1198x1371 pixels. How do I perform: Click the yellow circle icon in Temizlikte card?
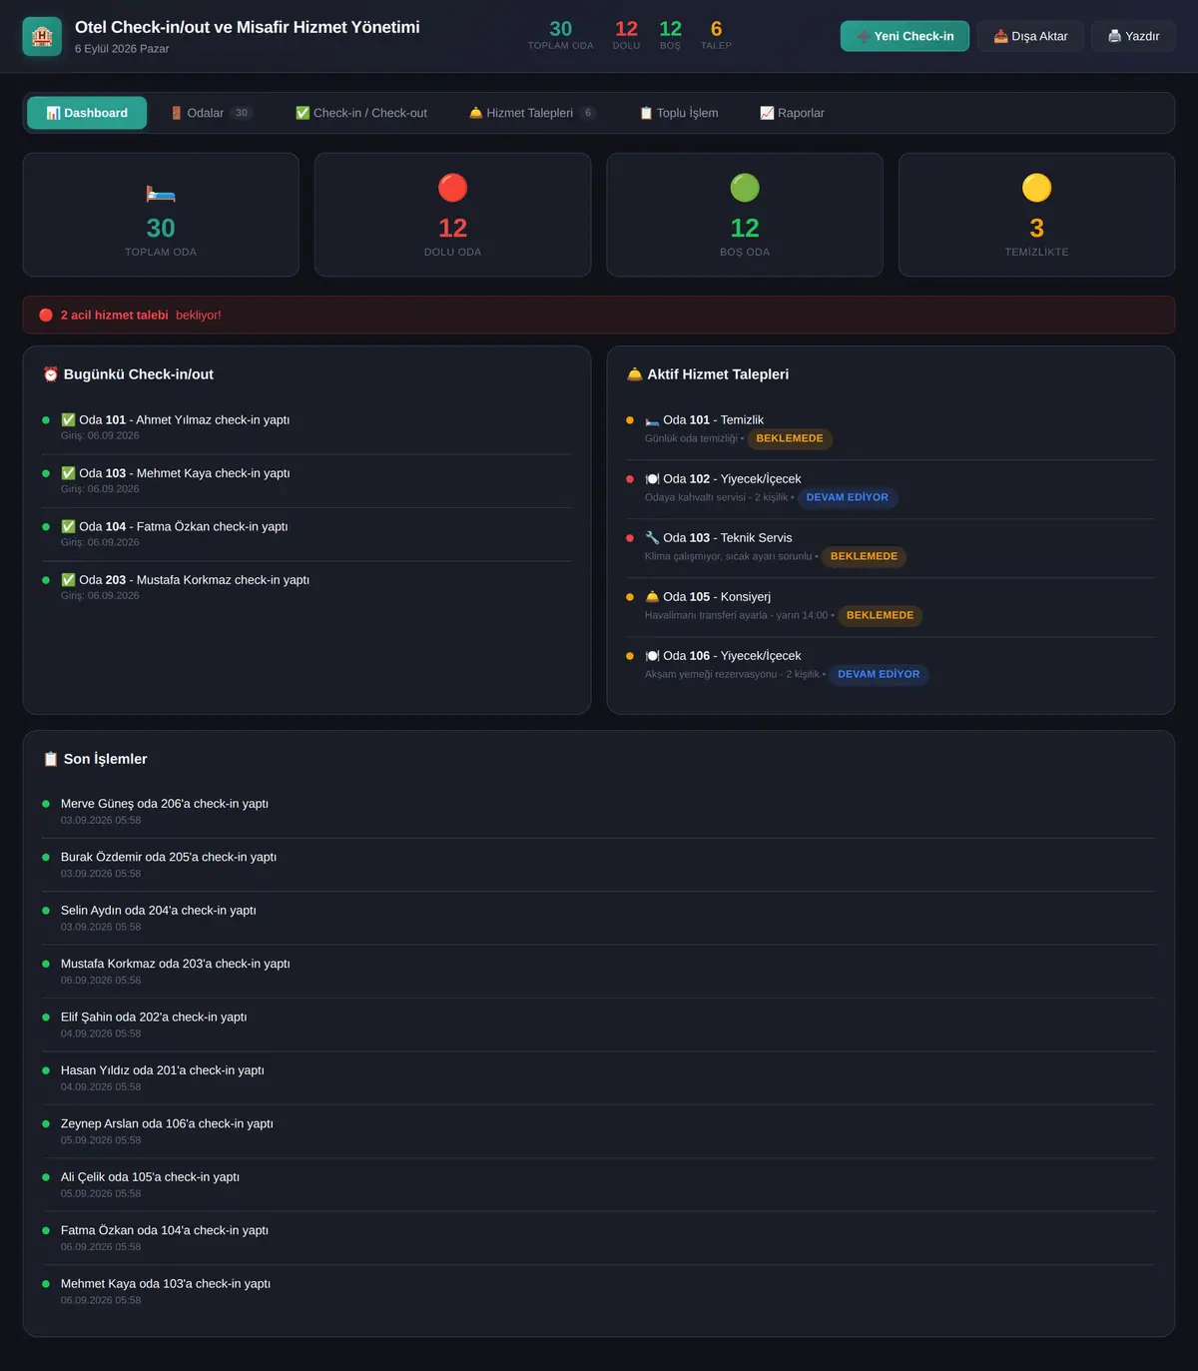click(x=1037, y=188)
